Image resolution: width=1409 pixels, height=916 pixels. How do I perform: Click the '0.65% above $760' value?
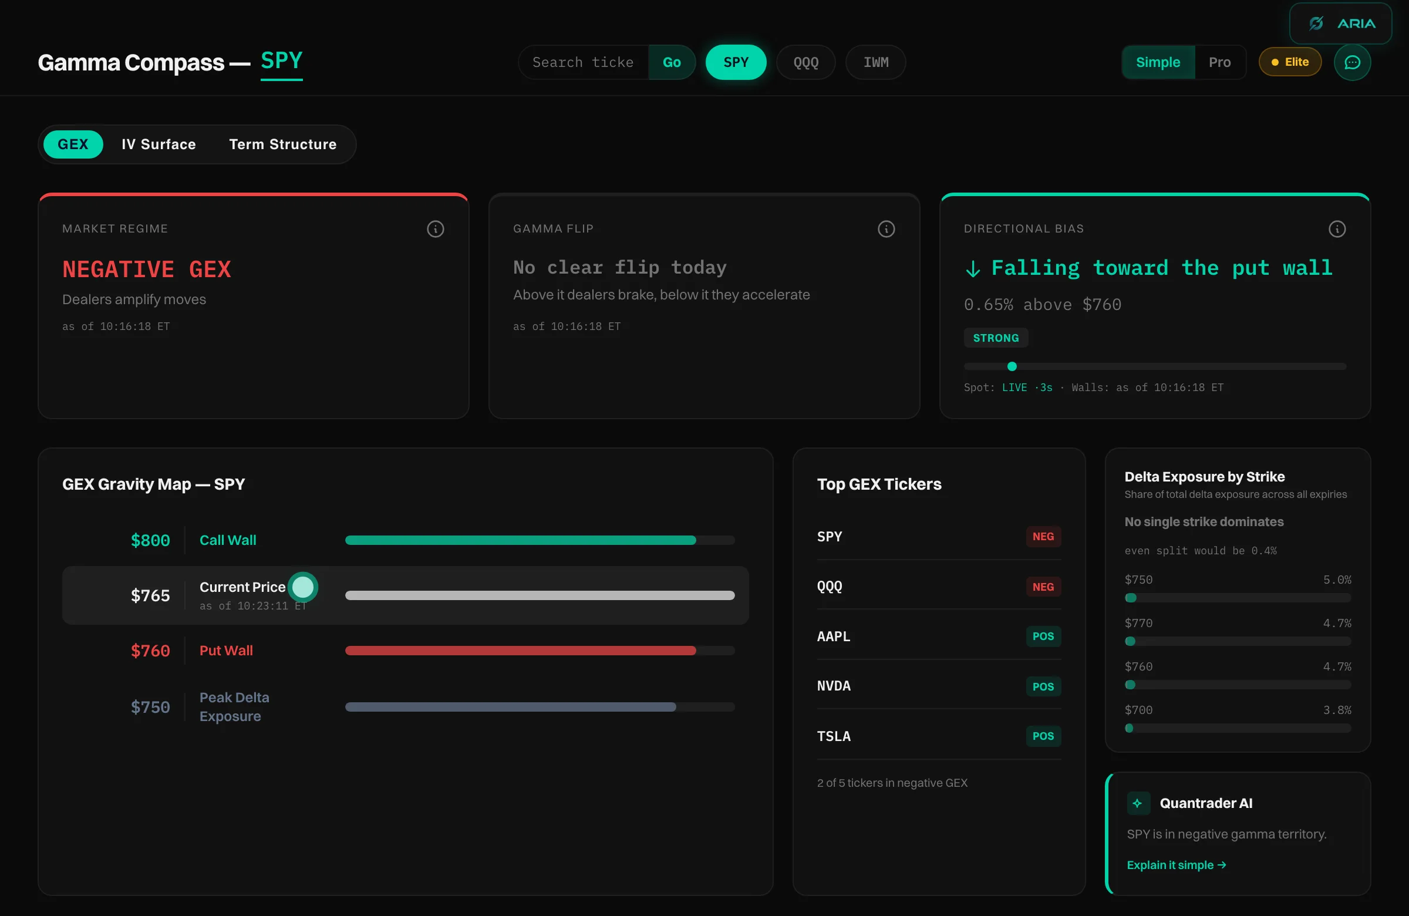(x=1043, y=304)
